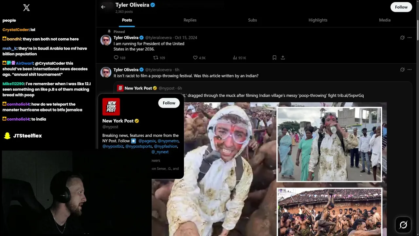419x236 pixels.
Task: Go back using the arrow icon
Action: click(x=103, y=7)
